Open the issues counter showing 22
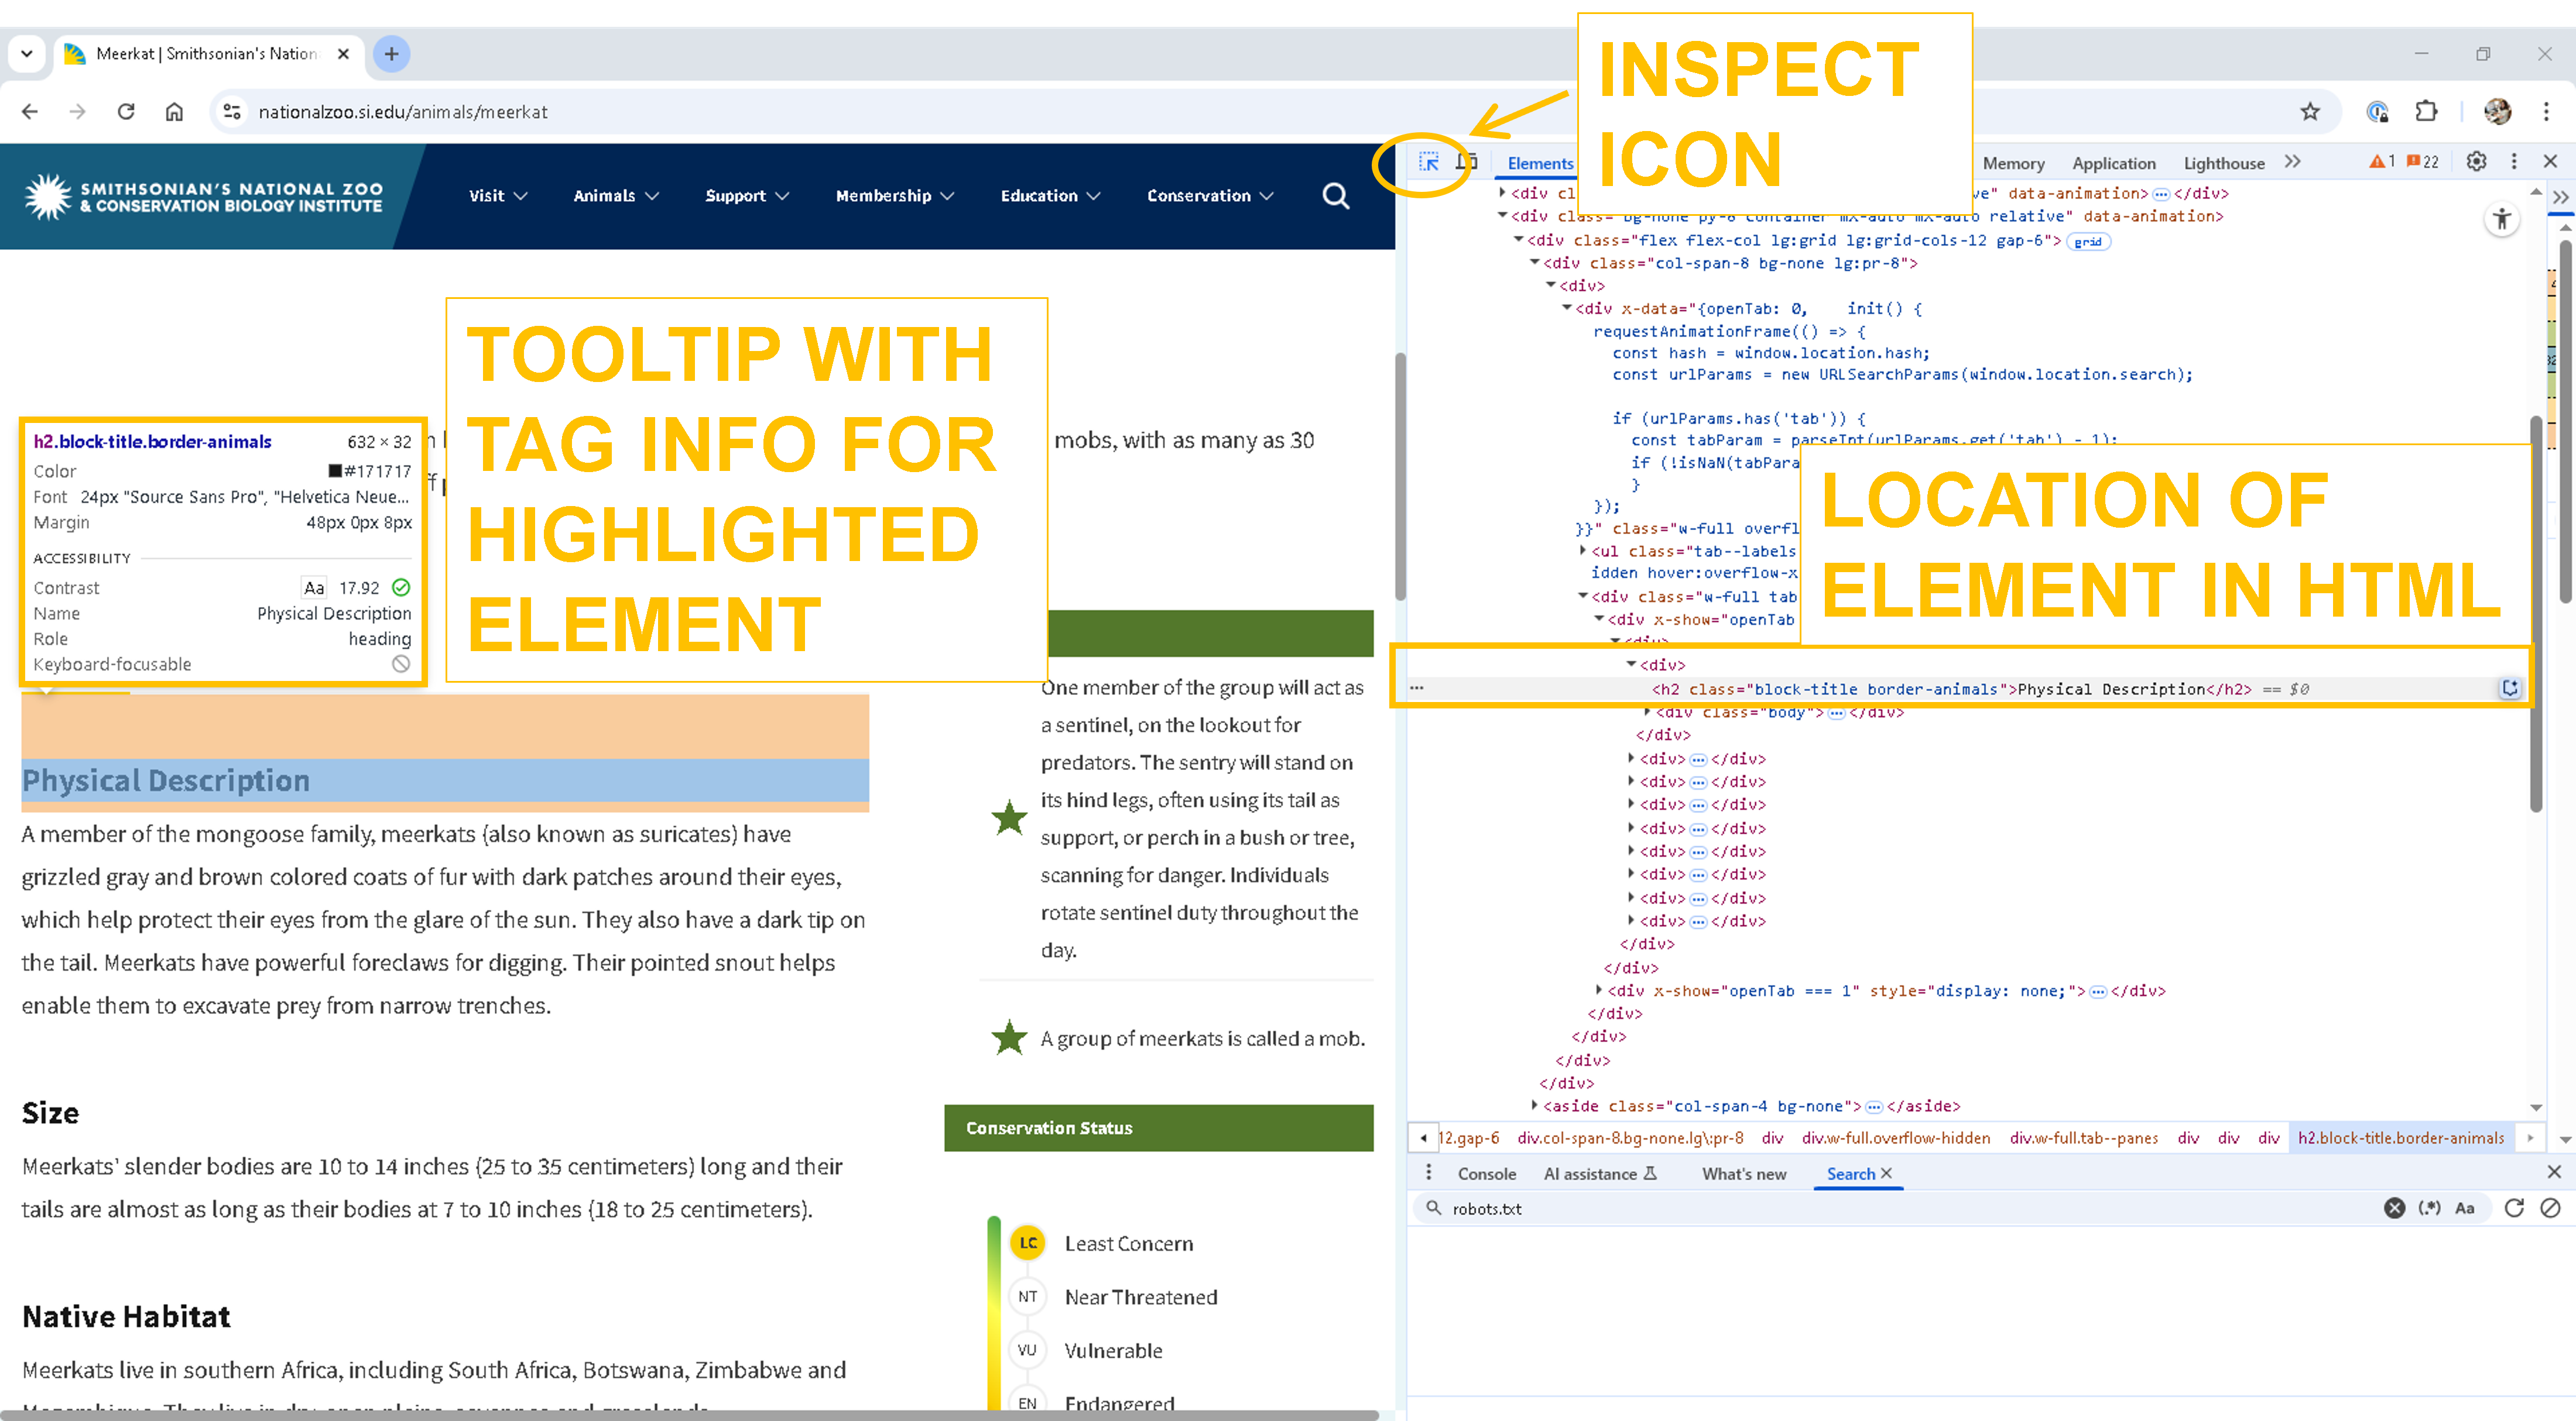The image size is (2576, 1421). coord(2420,160)
